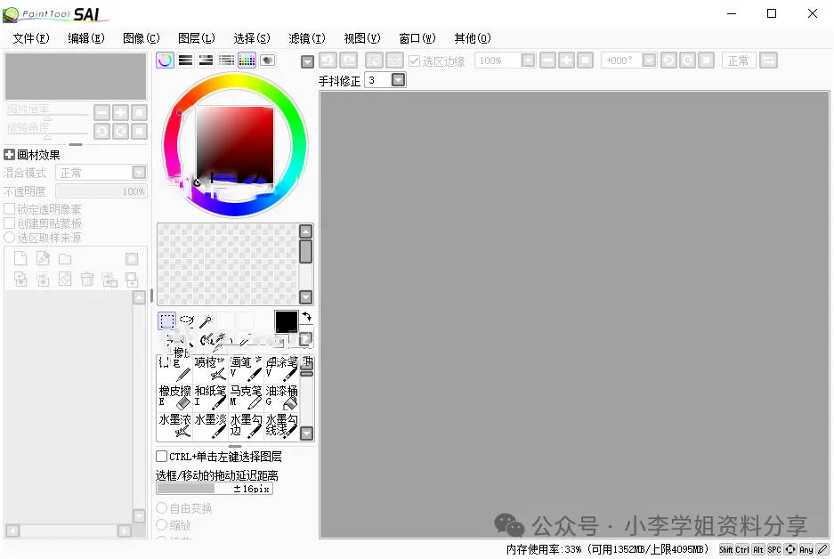The image size is (834, 559).
Task: Click brush list scroll-down arrow
Action: click(306, 433)
